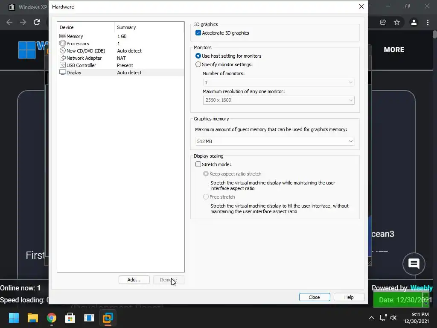Reload the page in the browser window

point(37,22)
